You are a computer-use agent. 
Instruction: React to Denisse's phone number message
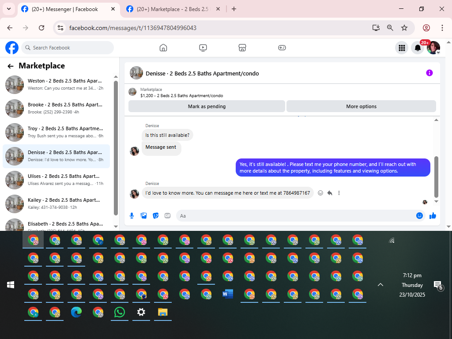pyautogui.click(x=320, y=193)
